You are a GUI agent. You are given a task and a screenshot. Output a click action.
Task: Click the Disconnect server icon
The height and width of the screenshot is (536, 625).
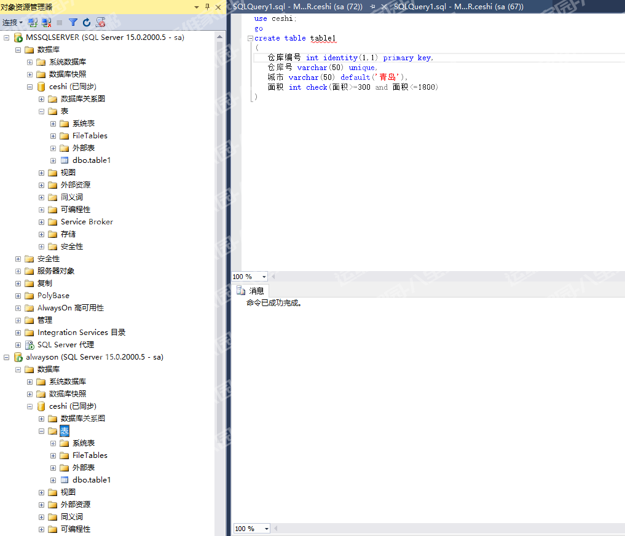click(x=47, y=22)
